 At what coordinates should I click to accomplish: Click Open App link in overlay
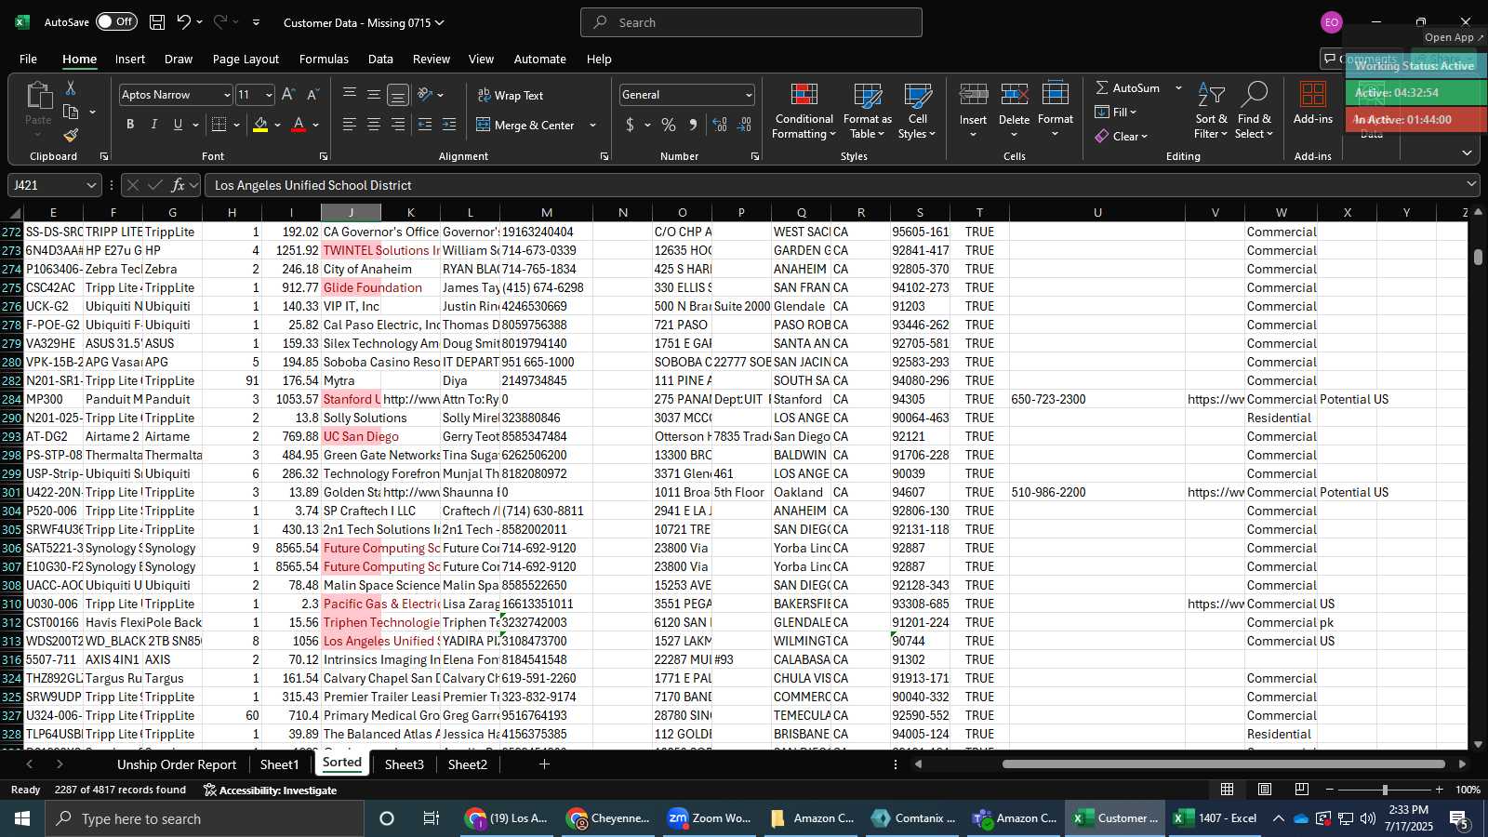pos(1454,37)
